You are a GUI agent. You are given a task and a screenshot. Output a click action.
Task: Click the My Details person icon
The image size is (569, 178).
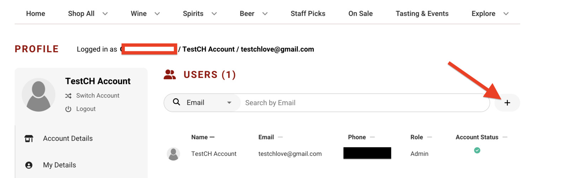pyautogui.click(x=29, y=165)
